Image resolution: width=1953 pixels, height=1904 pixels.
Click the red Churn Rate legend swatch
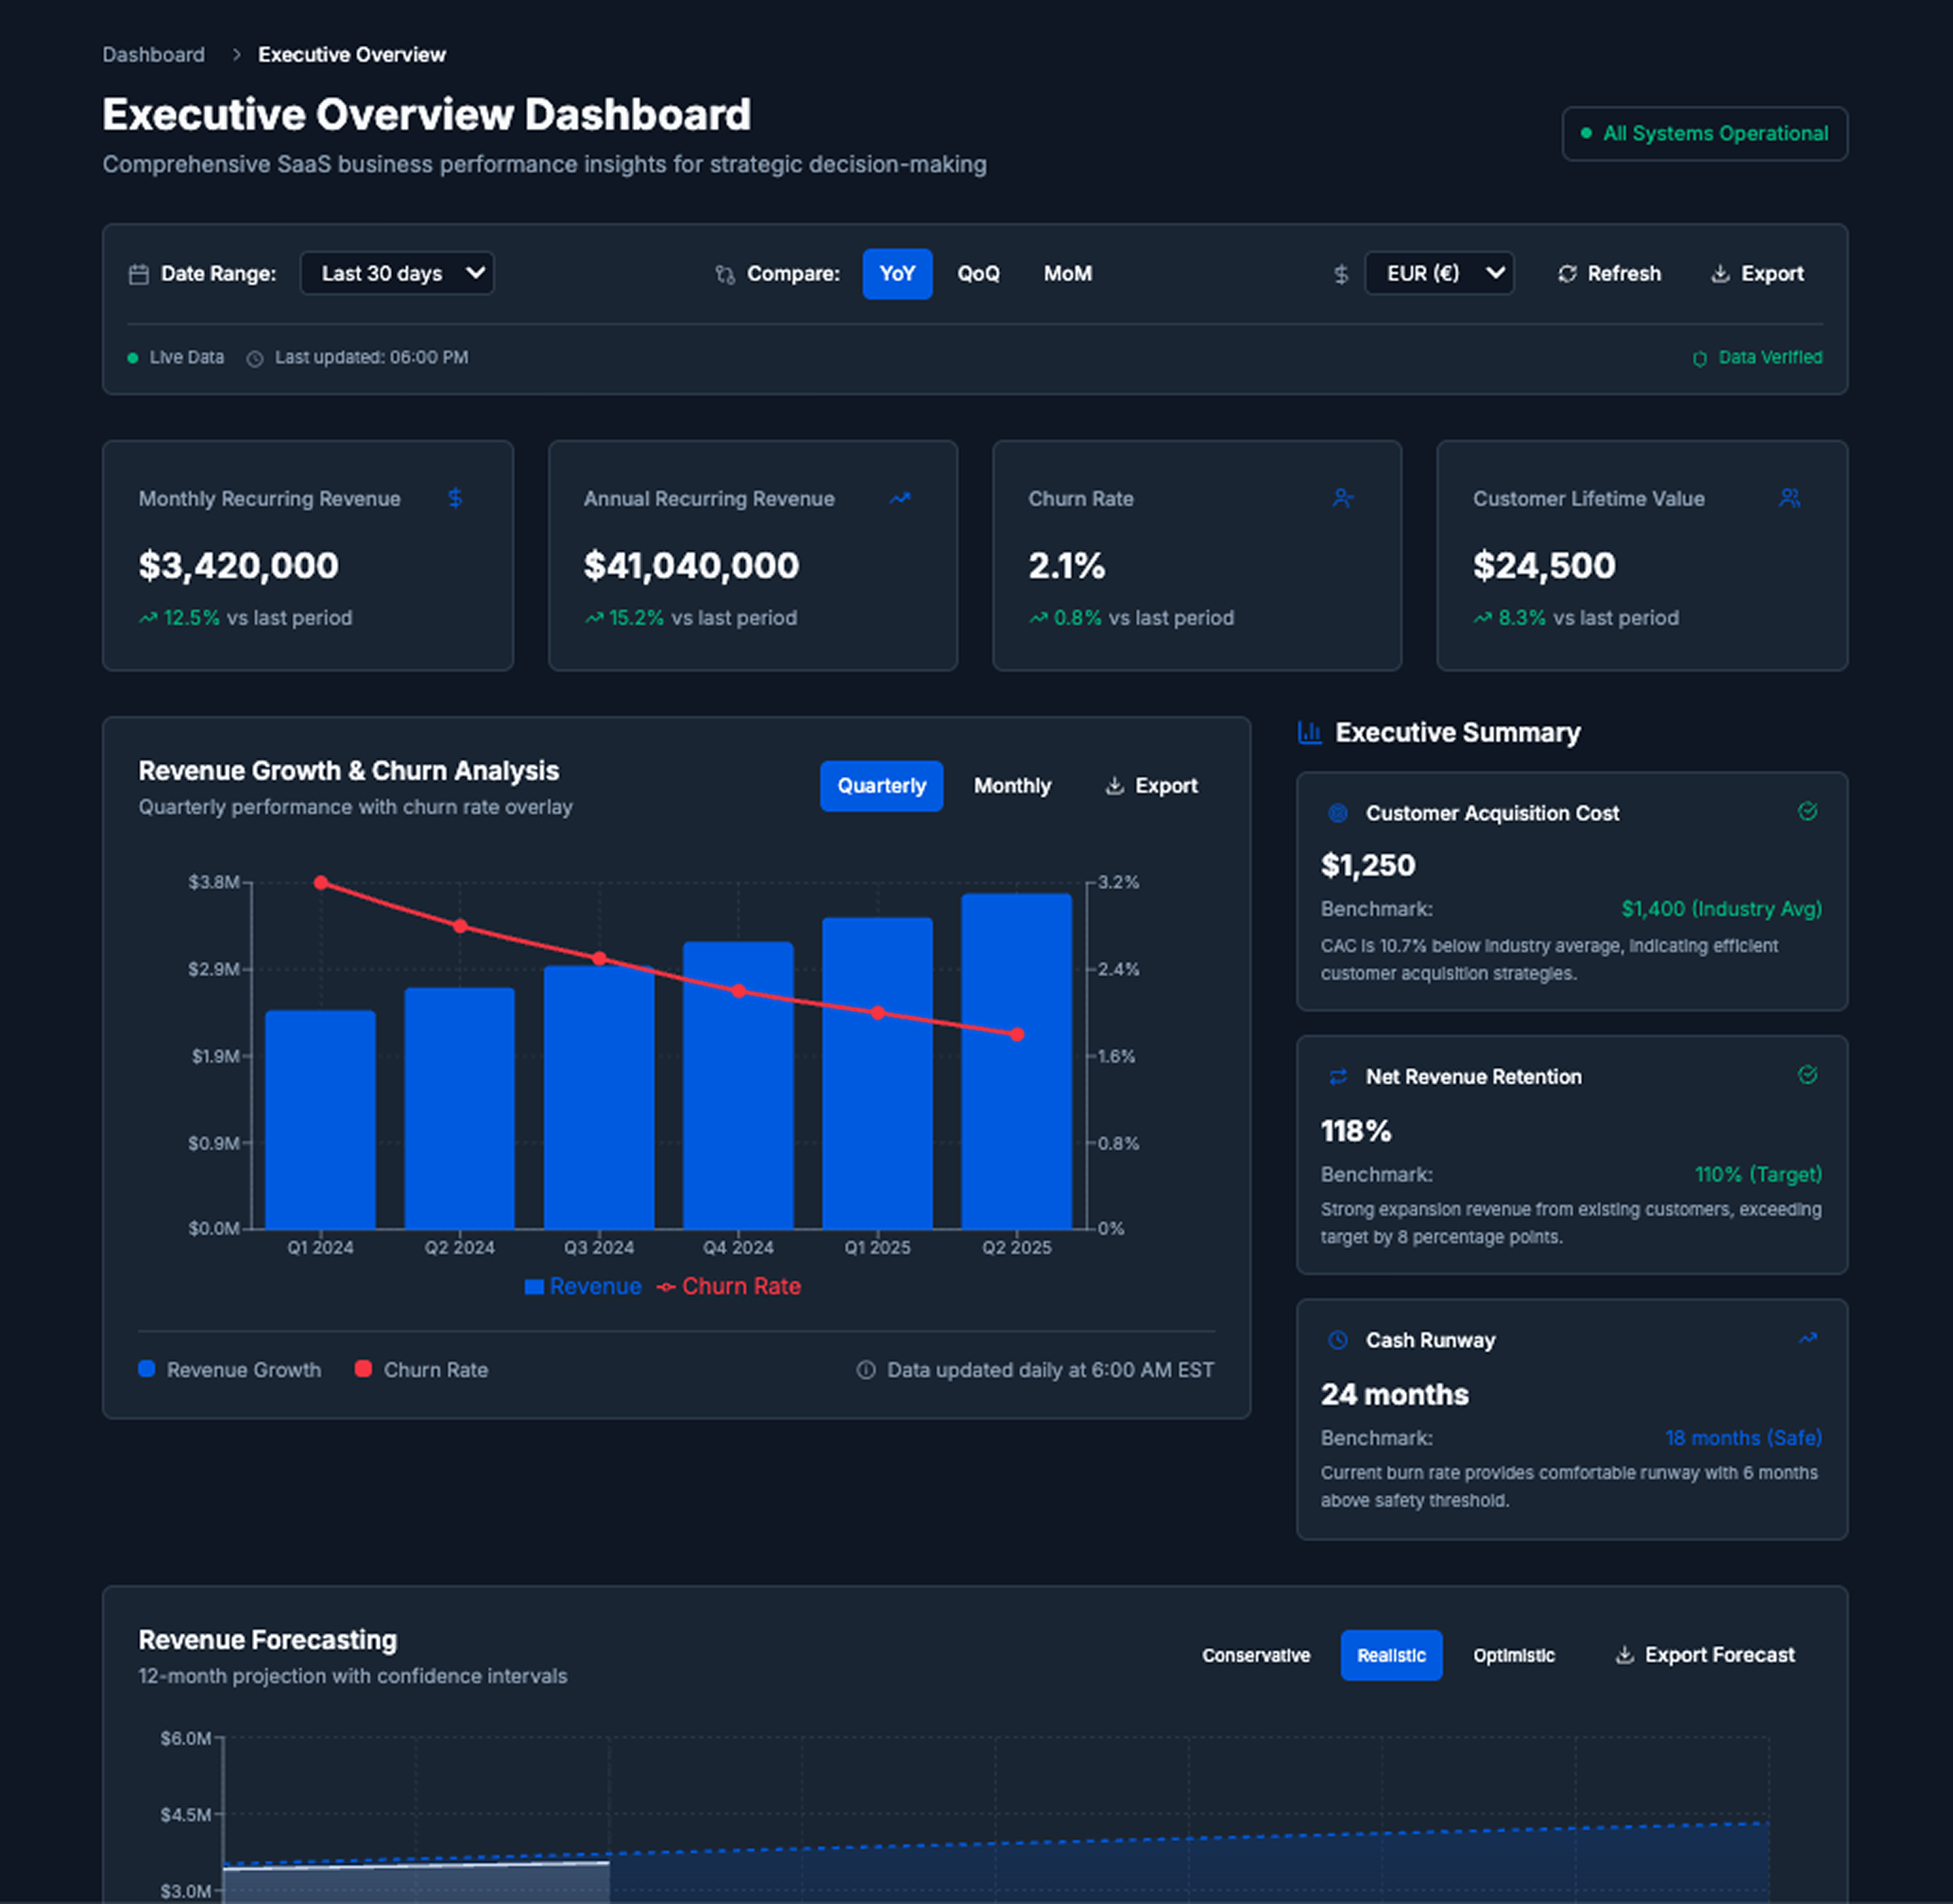[x=364, y=1369]
